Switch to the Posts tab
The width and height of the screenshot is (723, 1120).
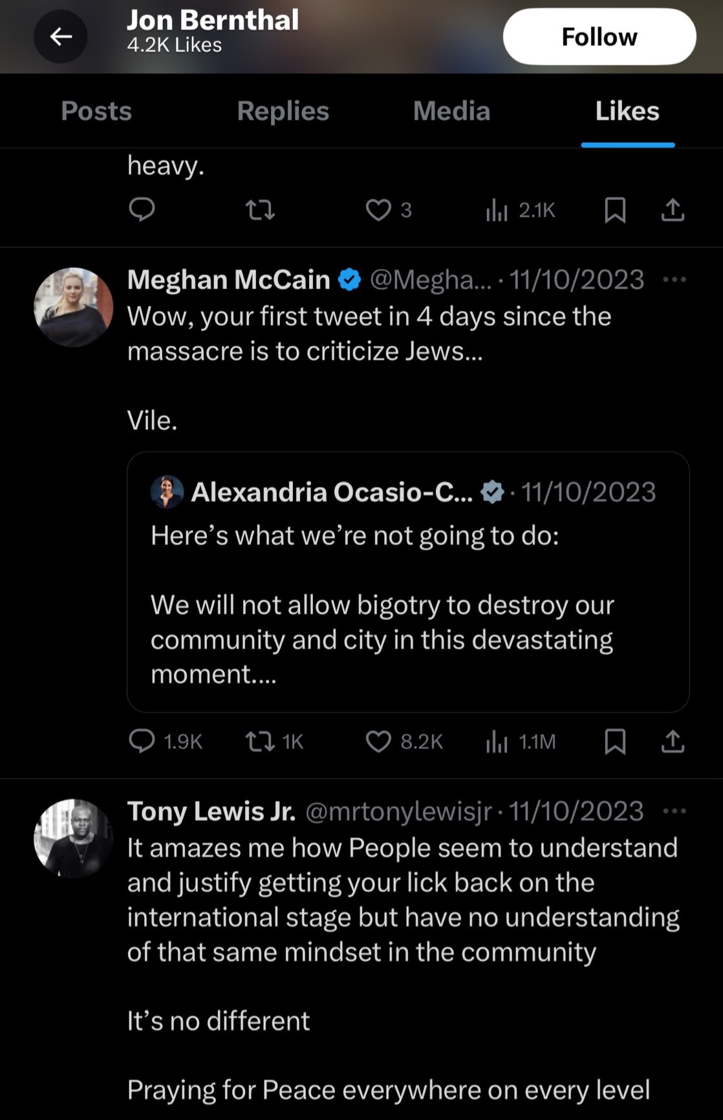tap(96, 111)
